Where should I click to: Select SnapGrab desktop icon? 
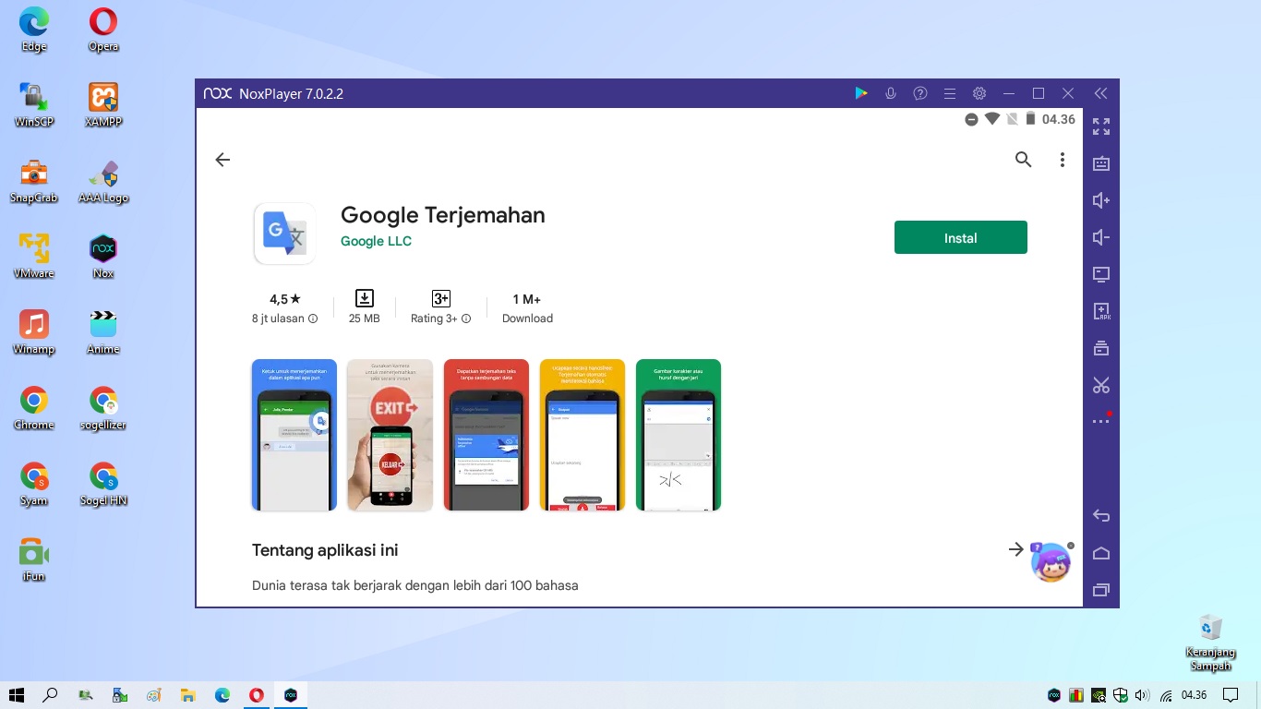point(34,180)
